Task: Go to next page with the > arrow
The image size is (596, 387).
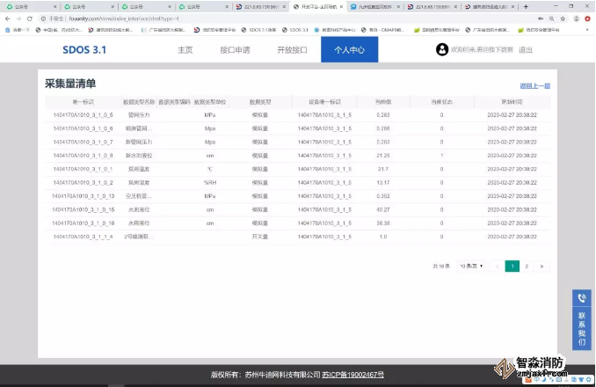Action: pos(541,266)
